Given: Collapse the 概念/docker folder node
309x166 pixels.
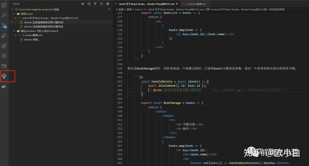Looking at the screenshot, I should [14, 31].
